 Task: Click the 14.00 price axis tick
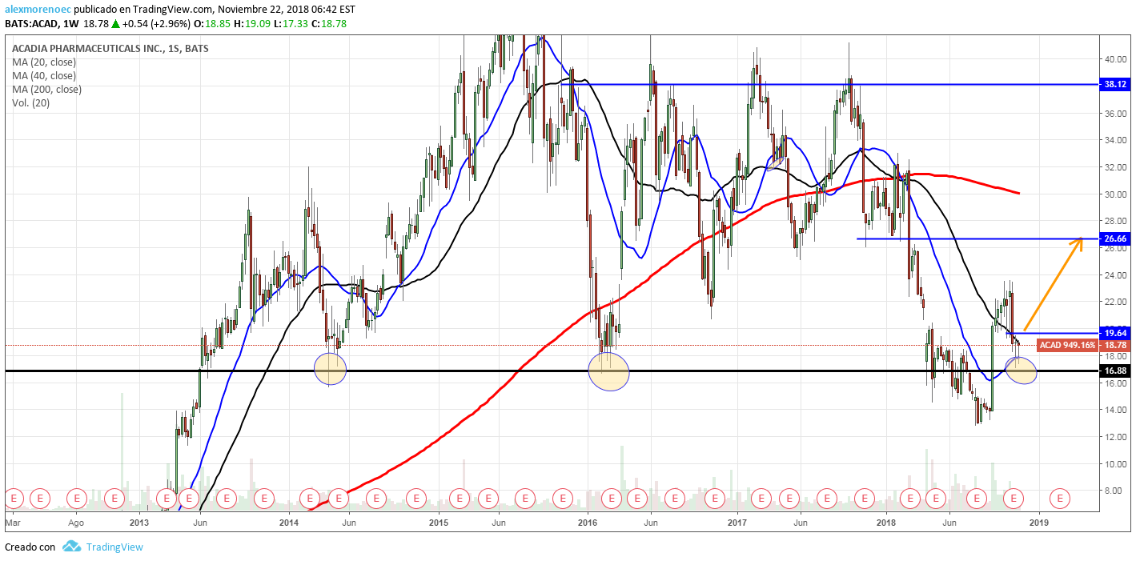tap(1116, 410)
